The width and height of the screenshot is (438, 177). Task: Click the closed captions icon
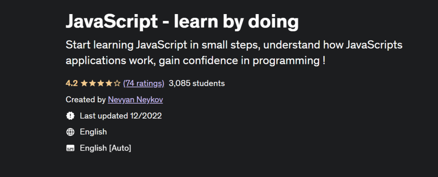[71, 148]
